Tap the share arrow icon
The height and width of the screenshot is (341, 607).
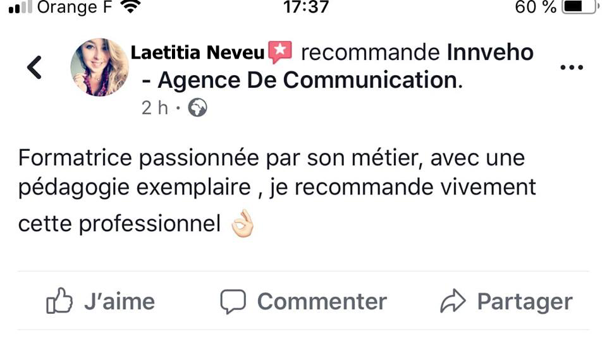click(x=453, y=302)
